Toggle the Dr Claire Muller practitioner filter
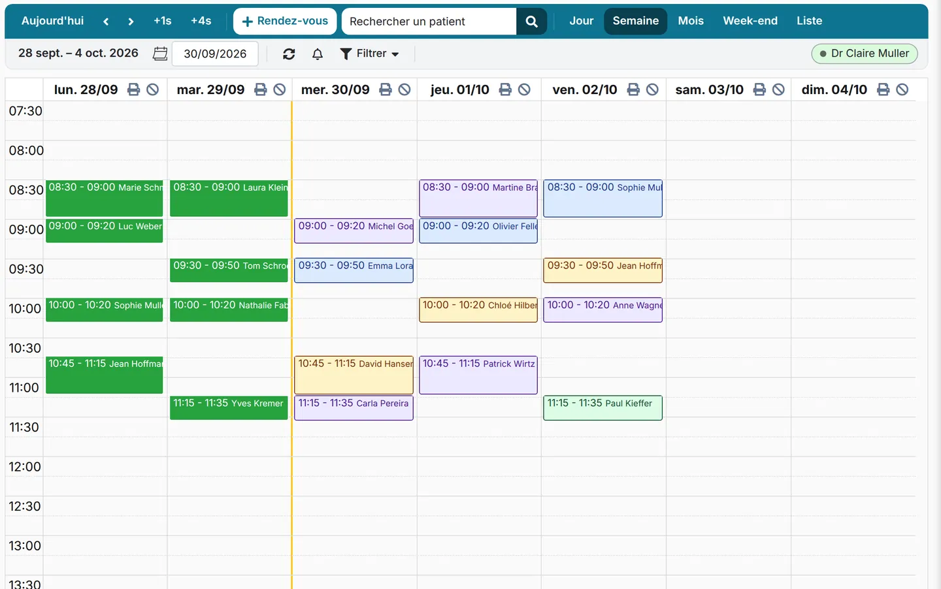The width and height of the screenshot is (941, 589). pos(865,54)
